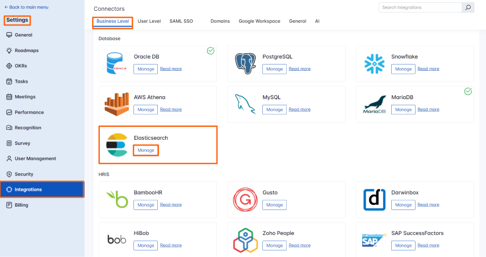Click Oracle DB green connected checkmark
The width and height of the screenshot is (486, 257).
211,50
